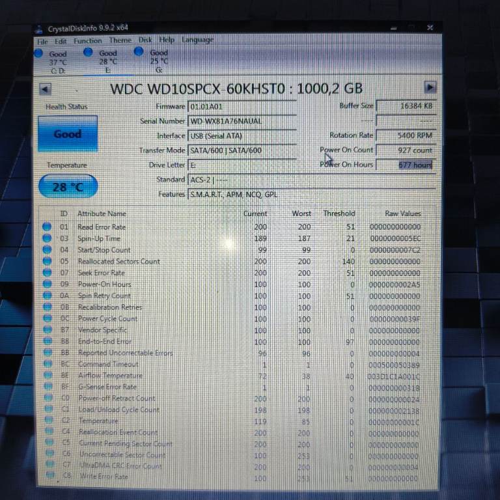Viewport: 500px width, 500px height.
Task: Select the Command Timeout attribute name
Action: 109,364
